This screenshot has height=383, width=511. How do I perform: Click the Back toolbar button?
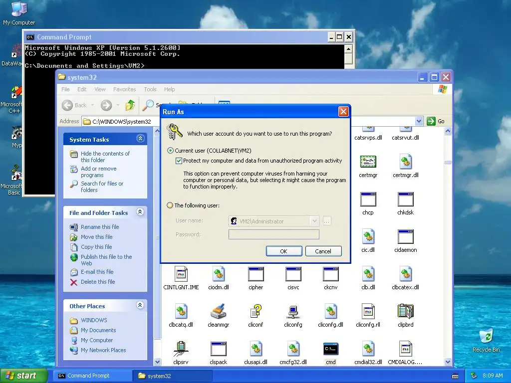75,105
